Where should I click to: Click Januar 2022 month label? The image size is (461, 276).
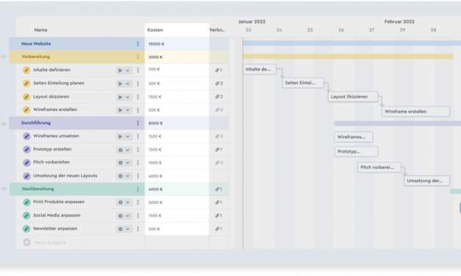click(251, 22)
